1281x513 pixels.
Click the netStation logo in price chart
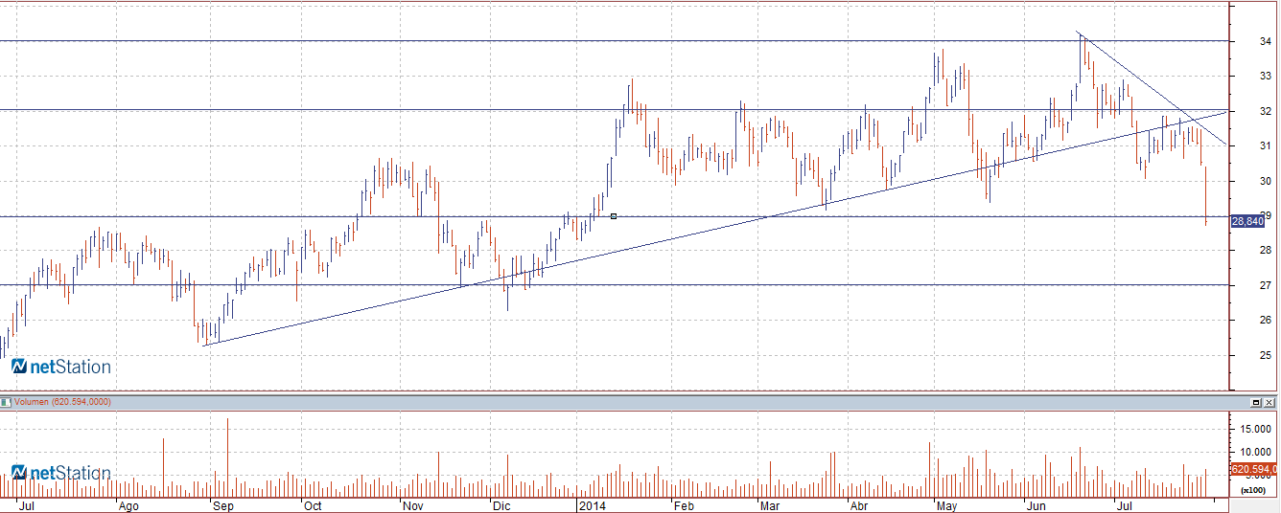coord(61,367)
